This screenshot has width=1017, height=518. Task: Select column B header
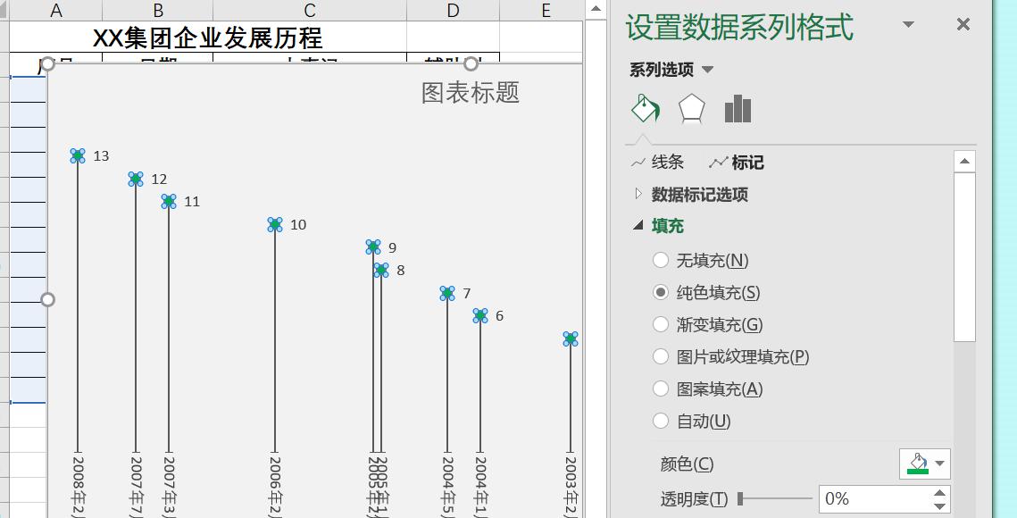pos(158,11)
